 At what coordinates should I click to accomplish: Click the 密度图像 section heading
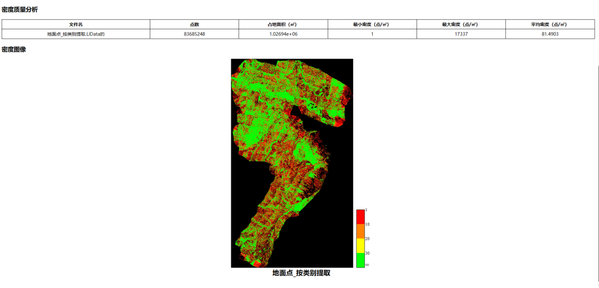click(14, 50)
